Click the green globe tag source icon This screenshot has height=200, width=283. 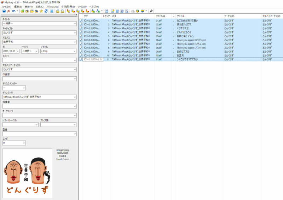click(138, 11)
